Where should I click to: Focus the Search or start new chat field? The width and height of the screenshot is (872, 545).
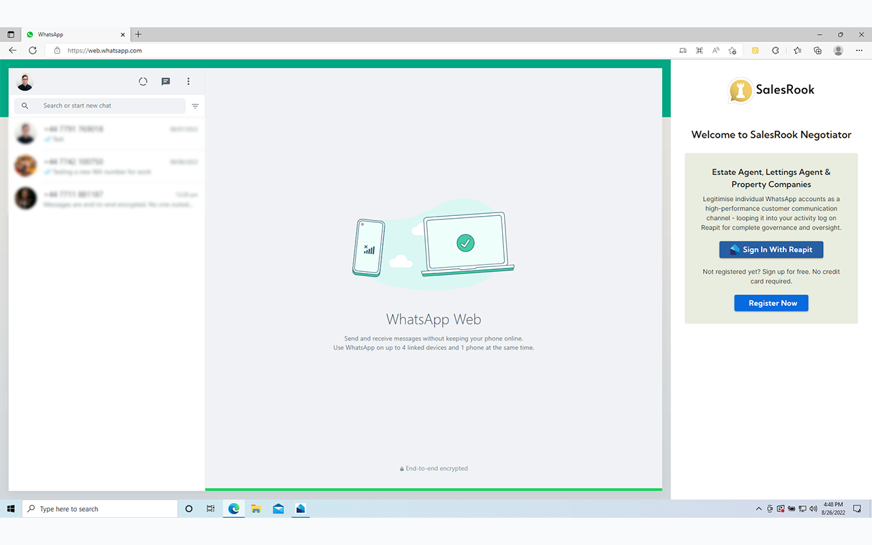(99, 106)
